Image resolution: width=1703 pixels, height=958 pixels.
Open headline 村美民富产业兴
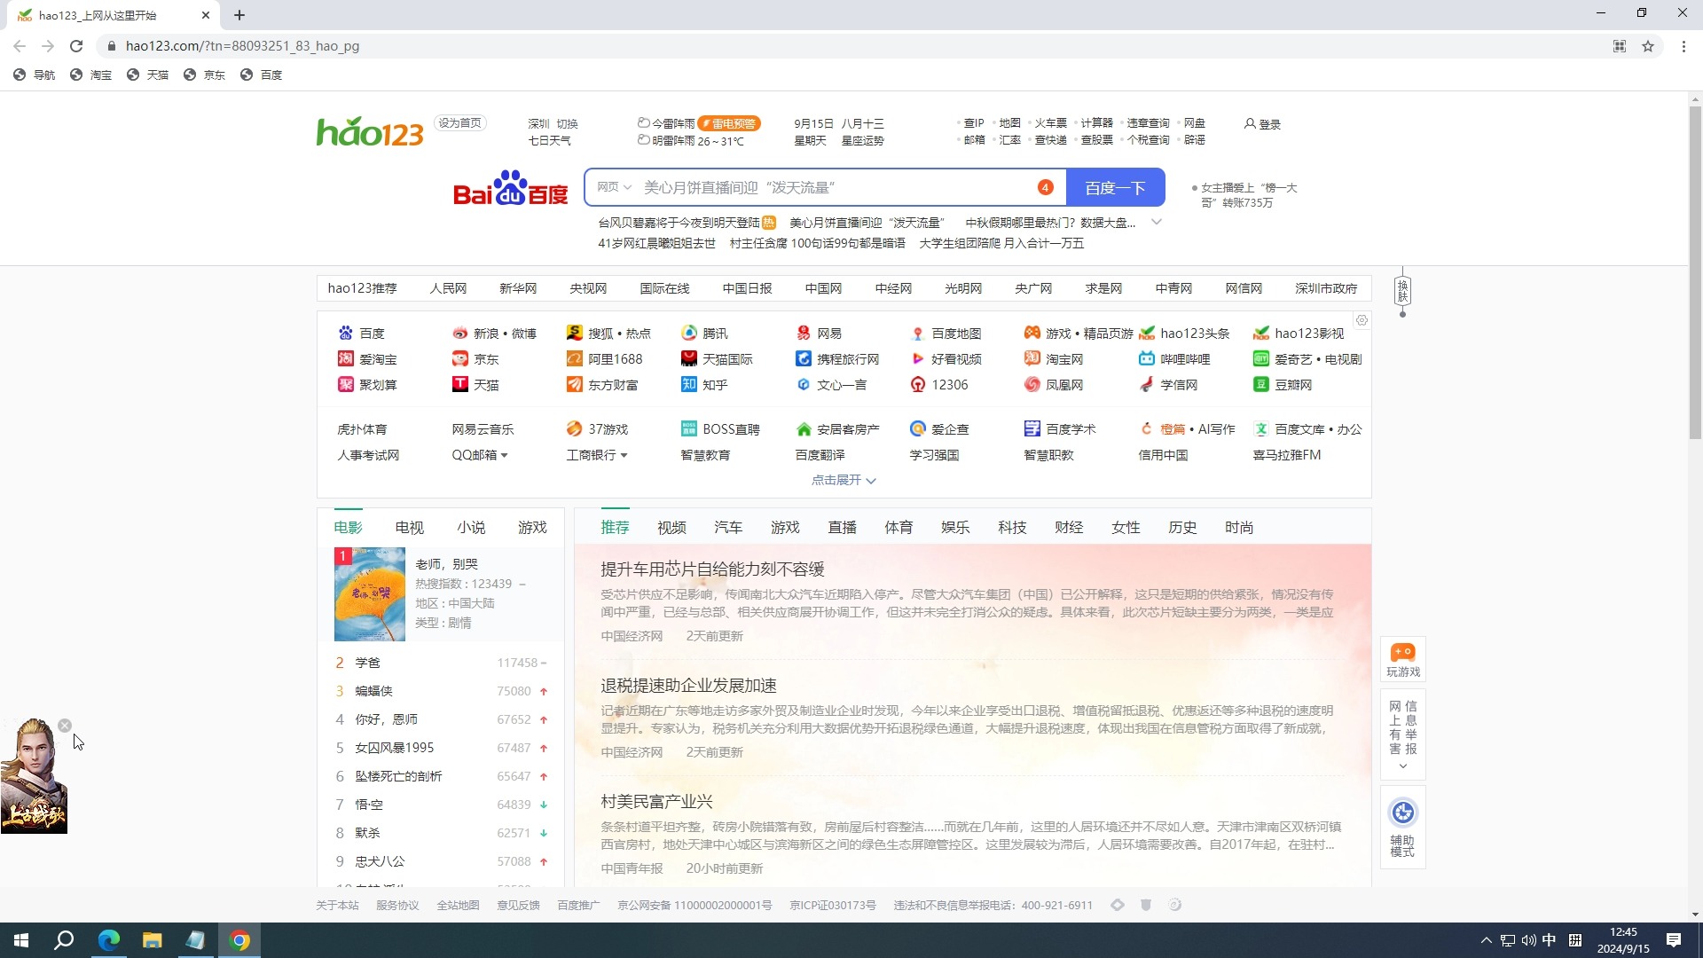[x=656, y=802]
